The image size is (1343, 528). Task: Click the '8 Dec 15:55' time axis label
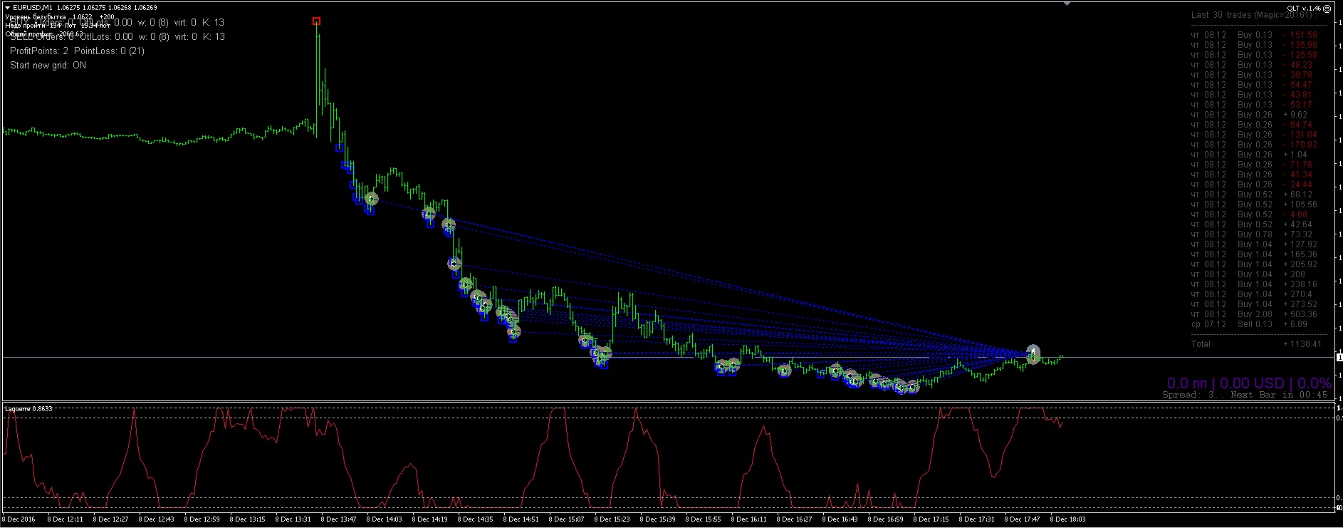(704, 519)
